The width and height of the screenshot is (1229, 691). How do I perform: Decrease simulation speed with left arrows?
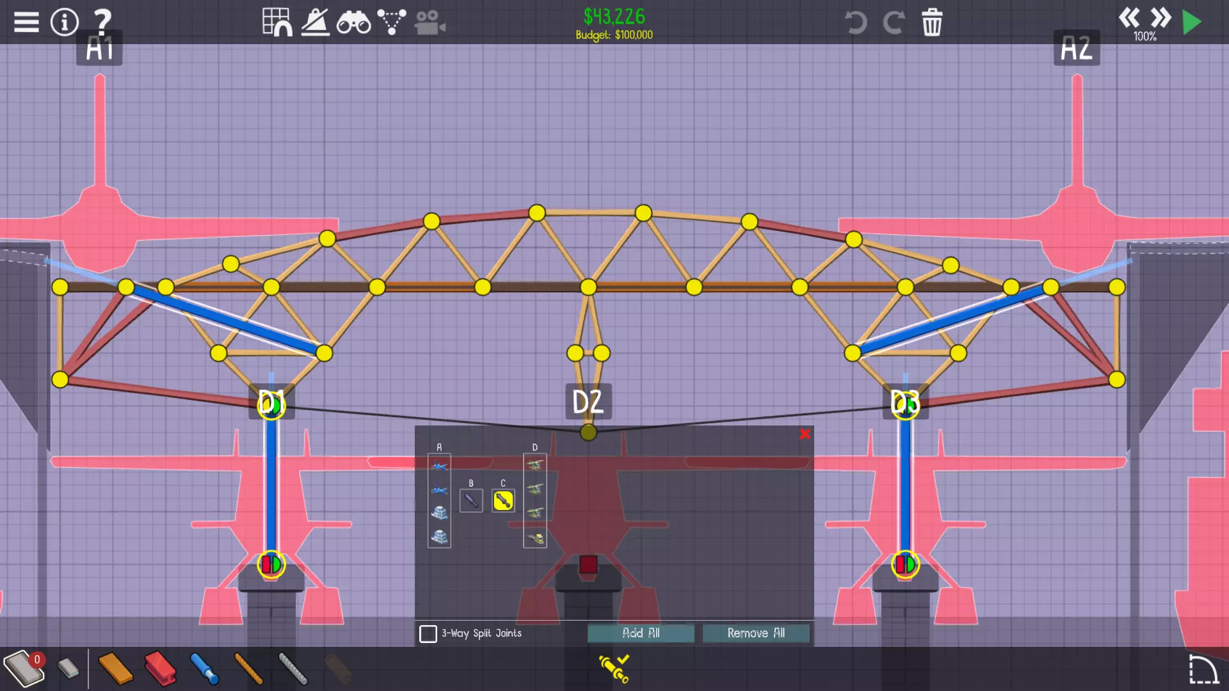pos(1129,17)
